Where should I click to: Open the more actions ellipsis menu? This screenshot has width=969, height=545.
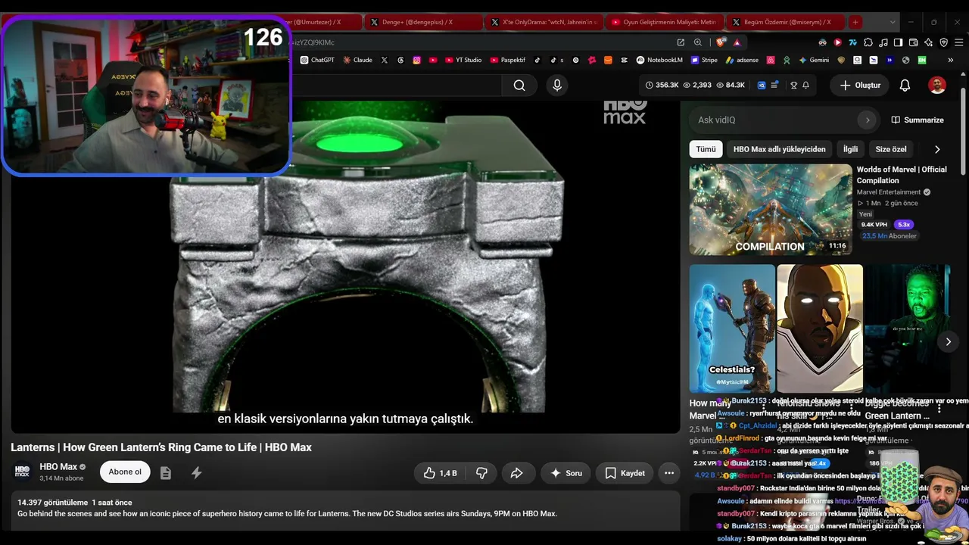(x=669, y=473)
